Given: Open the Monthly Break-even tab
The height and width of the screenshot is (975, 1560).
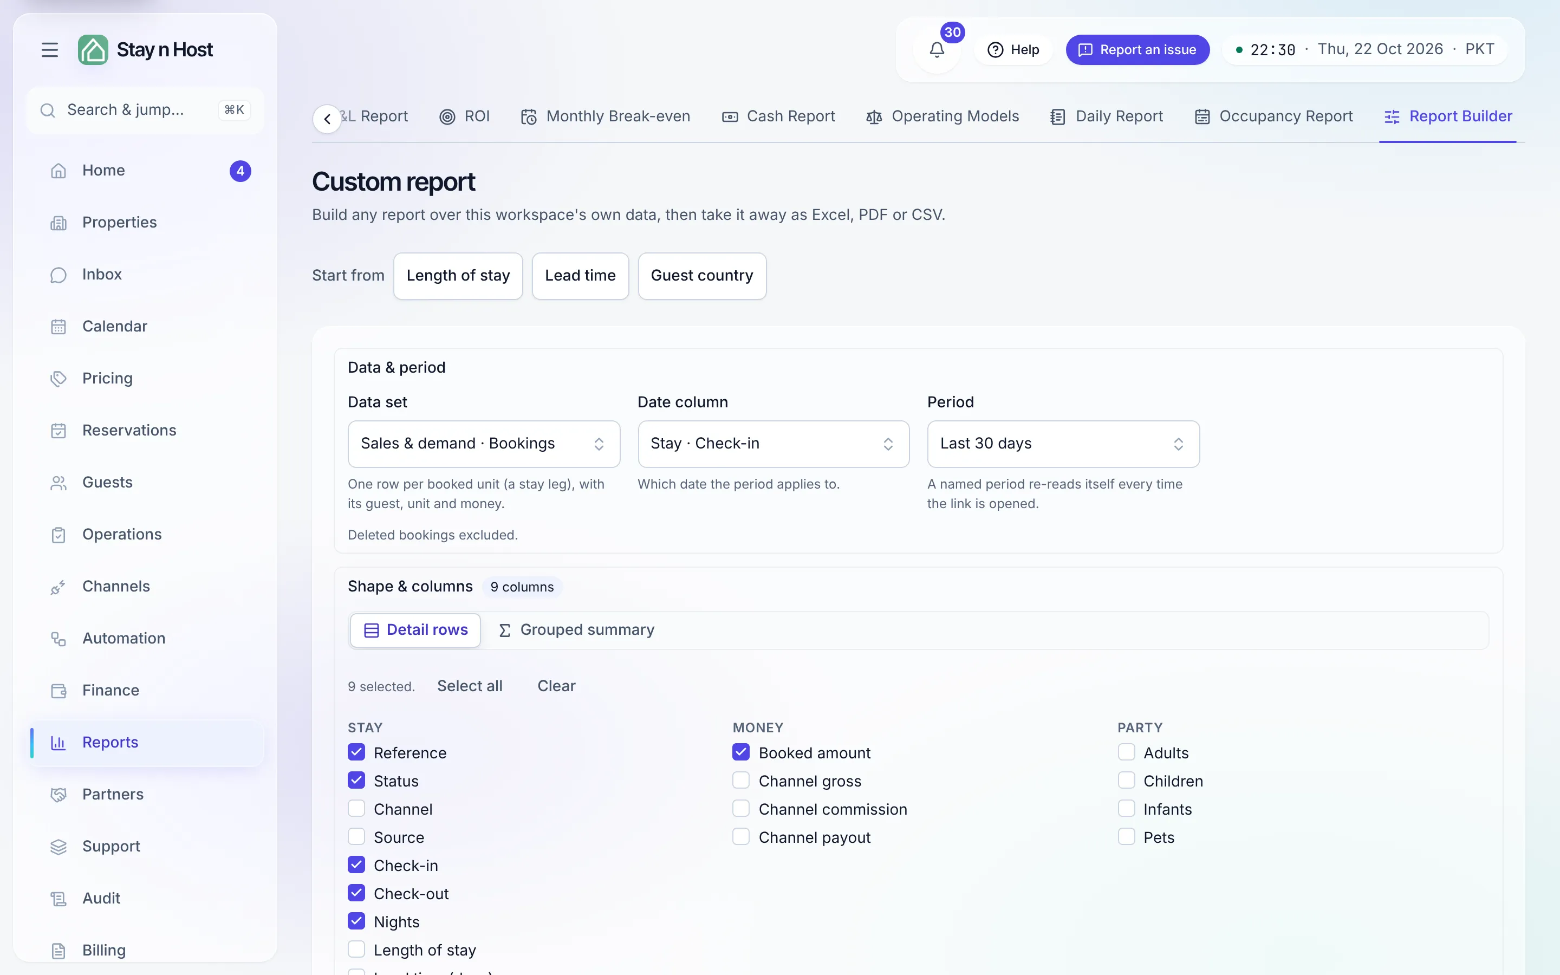Looking at the screenshot, I should (x=605, y=116).
